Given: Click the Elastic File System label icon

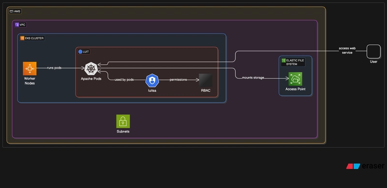Looking at the screenshot, I should click(x=283, y=60).
